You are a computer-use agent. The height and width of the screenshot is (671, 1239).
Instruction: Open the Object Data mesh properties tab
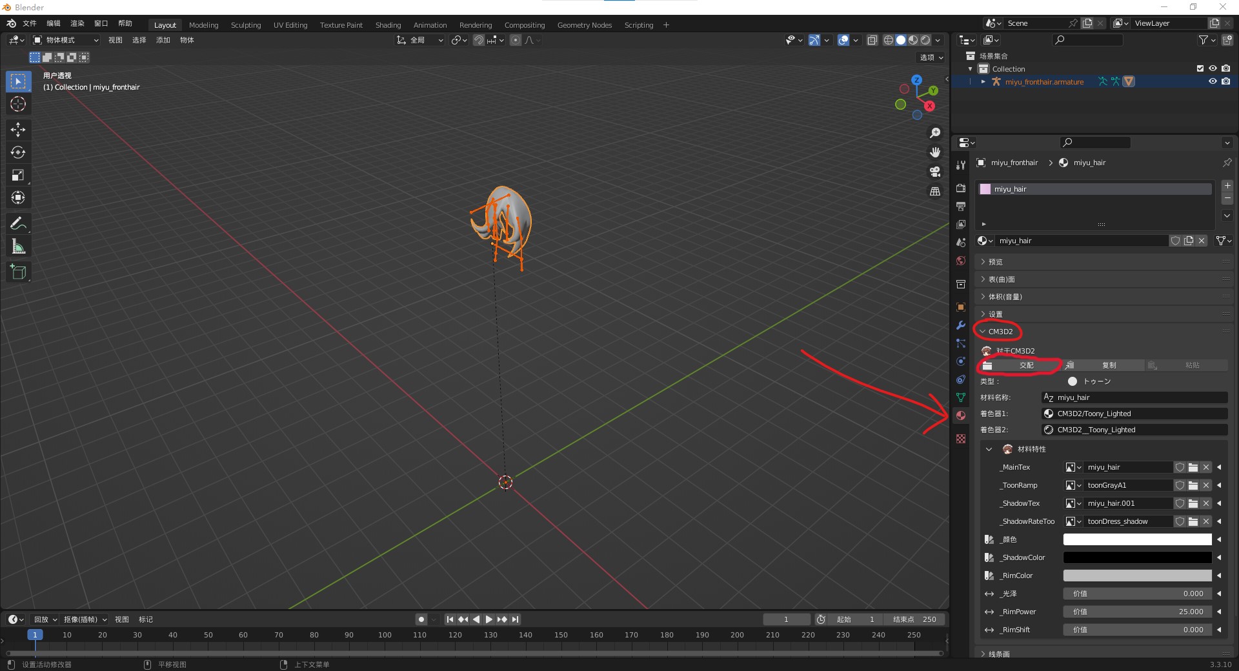(961, 397)
